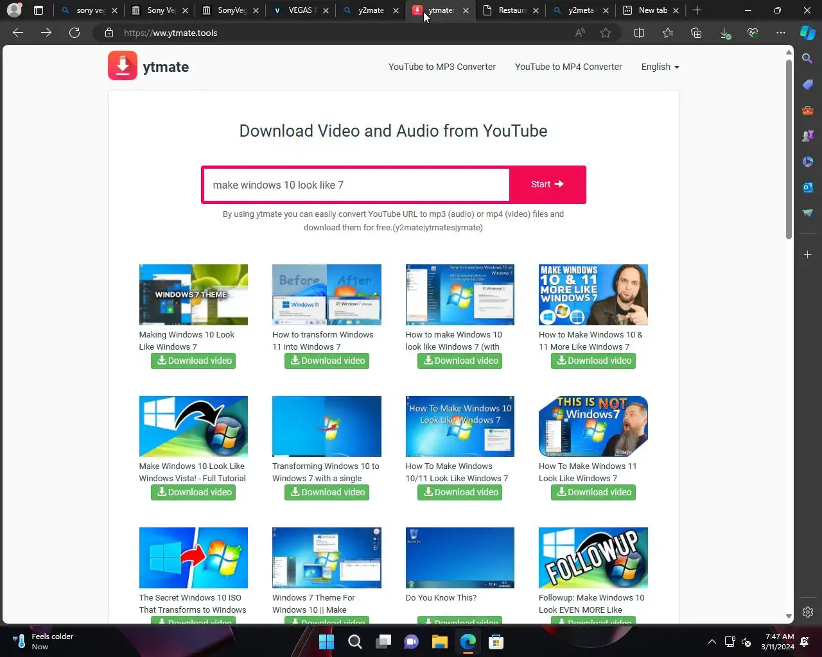Open Microsoft Store from taskbar
822x657 pixels.
(496, 642)
